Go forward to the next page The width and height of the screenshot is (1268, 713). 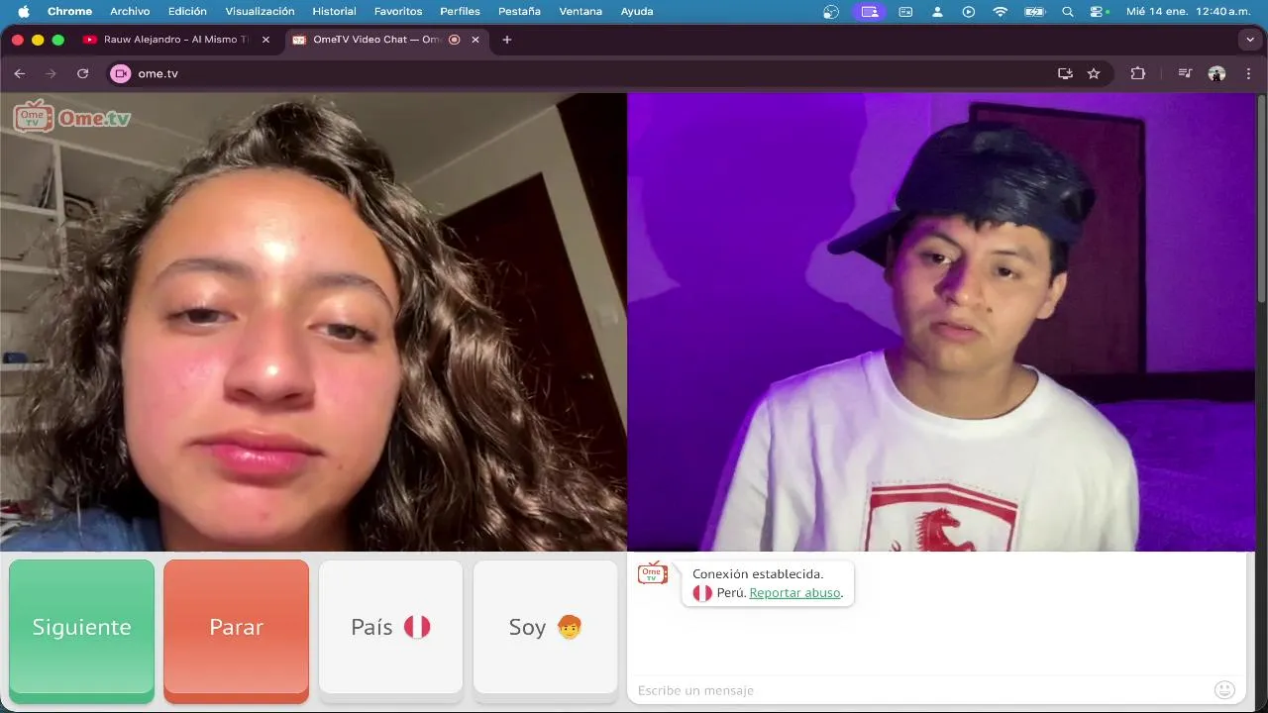tap(51, 73)
